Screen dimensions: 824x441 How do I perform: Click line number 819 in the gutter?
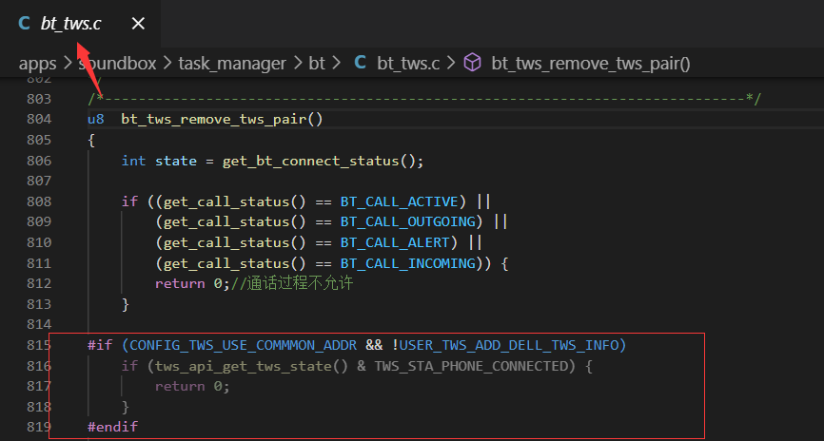pos(39,428)
